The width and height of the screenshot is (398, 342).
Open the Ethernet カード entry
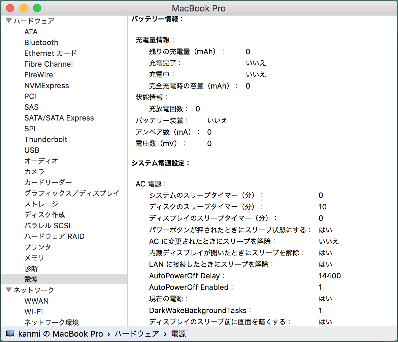[x=51, y=53]
